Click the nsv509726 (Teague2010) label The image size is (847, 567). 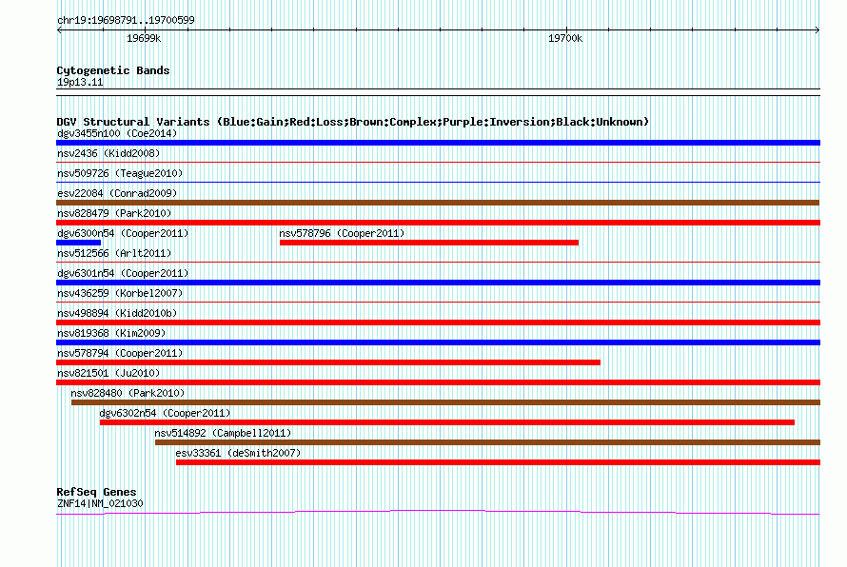point(120,173)
